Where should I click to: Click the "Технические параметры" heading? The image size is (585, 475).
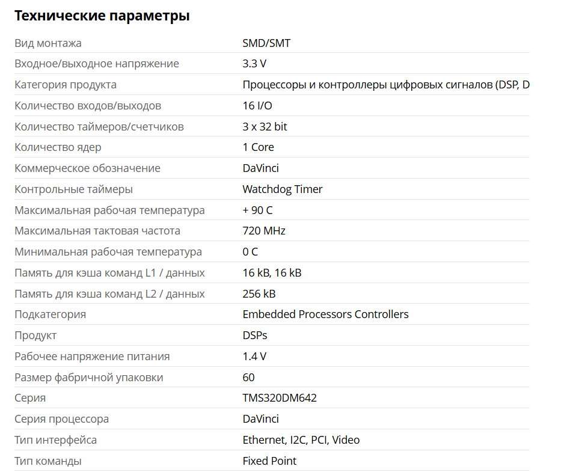pyautogui.click(x=102, y=16)
